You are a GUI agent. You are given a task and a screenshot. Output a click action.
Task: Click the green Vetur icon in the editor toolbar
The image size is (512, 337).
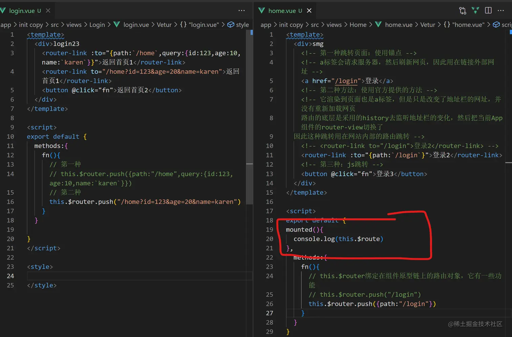pyautogui.click(x=475, y=10)
